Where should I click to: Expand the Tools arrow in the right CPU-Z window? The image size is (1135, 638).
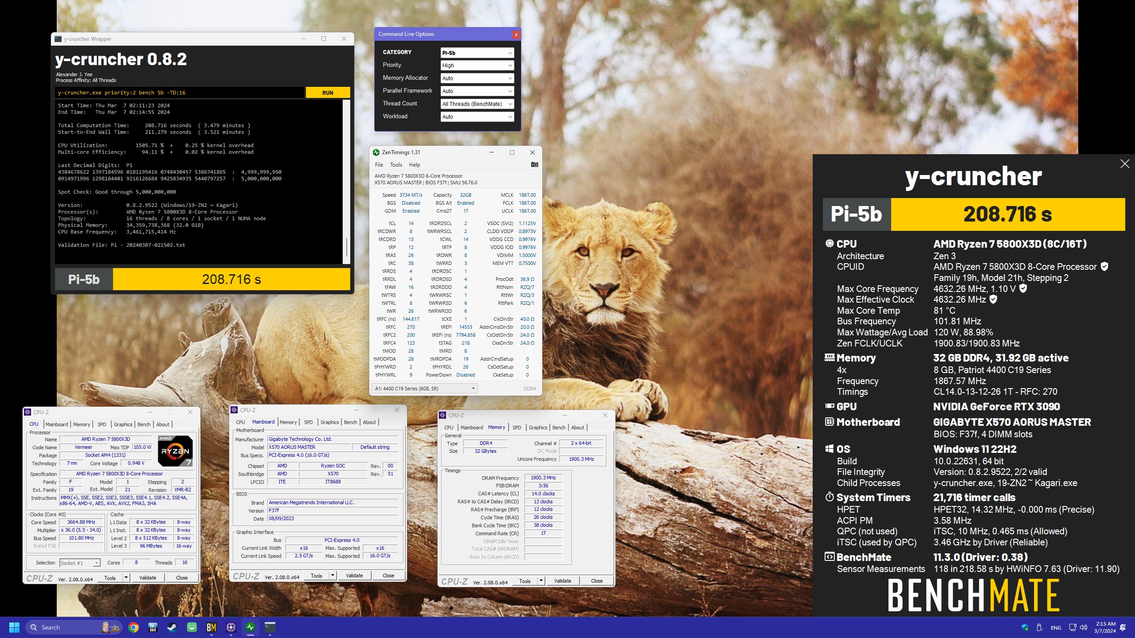tap(541, 581)
